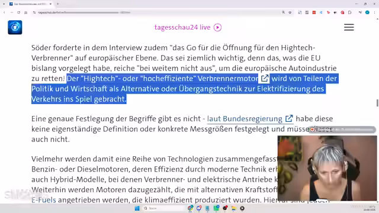Click the browser profile avatar icon
Screen dimensions: 379x213
pyautogui.click(x=367, y=12)
